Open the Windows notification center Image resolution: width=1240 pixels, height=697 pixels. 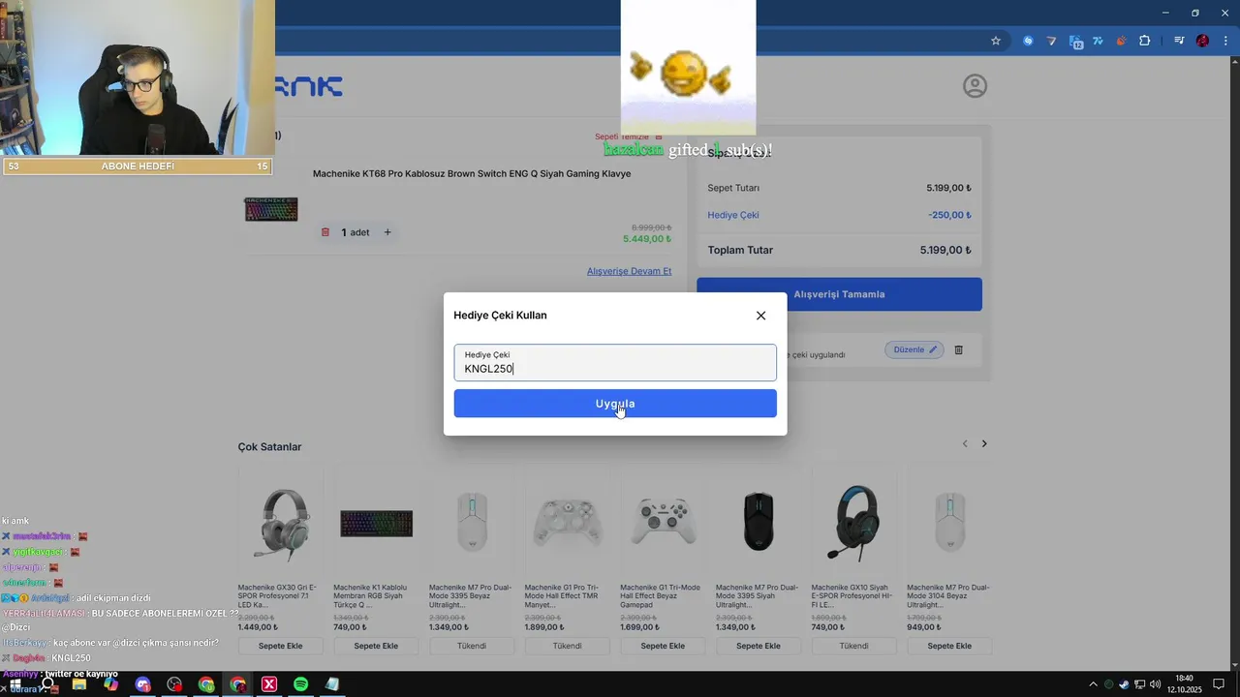click(x=1219, y=684)
